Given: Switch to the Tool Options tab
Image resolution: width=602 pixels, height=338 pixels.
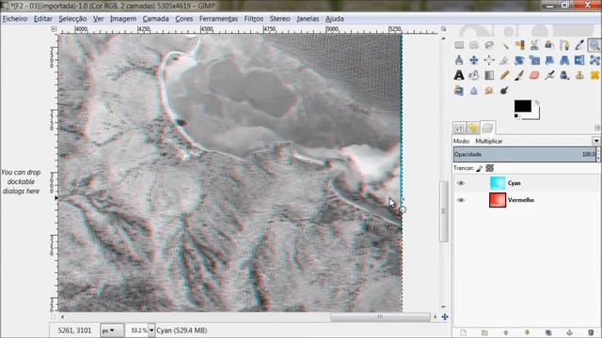Looking at the screenshot, I should [x=459, y=129].
